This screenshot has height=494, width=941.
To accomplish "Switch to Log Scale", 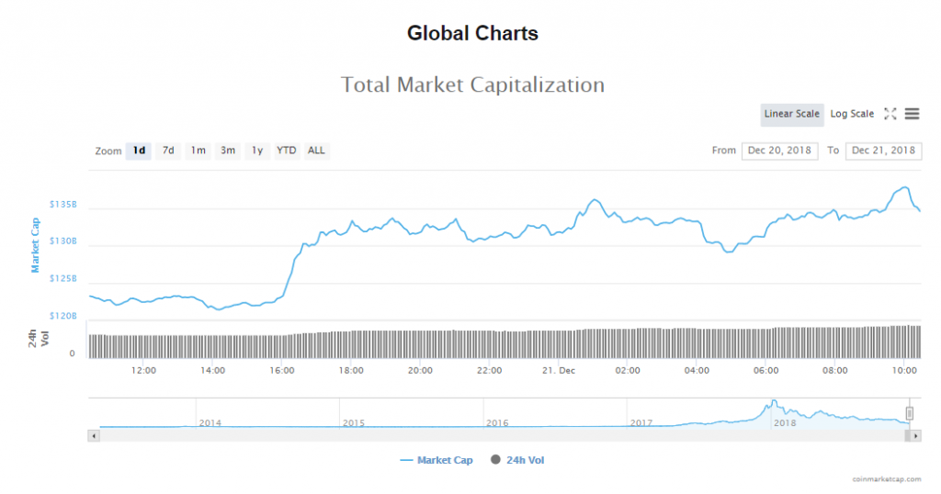I will 852,114.
